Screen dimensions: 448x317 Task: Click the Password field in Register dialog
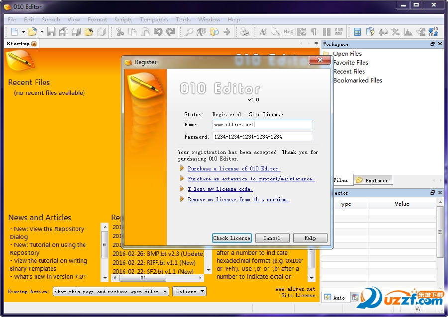coord(262,137)
